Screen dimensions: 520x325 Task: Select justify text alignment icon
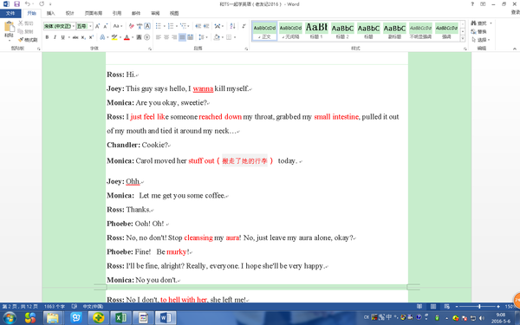click(x=182, y=37)
